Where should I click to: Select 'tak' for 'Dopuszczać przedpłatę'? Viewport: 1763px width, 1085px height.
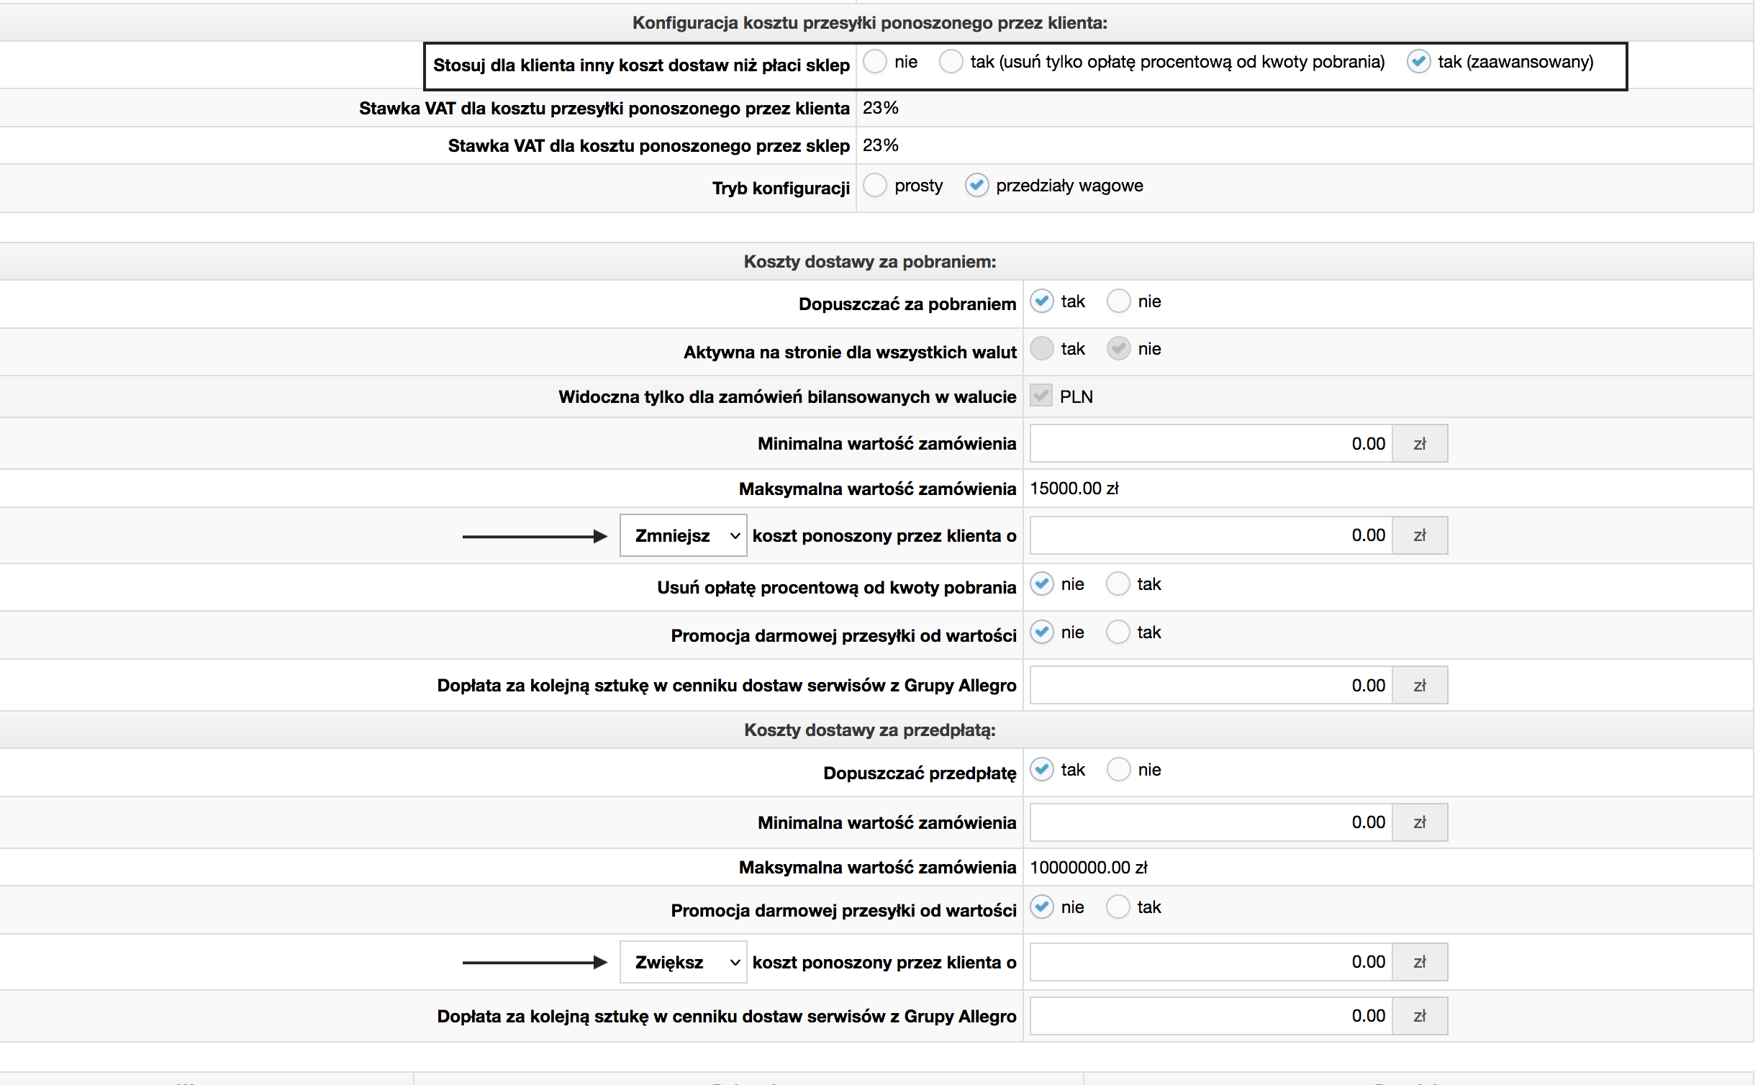[x=1041, y=770]
